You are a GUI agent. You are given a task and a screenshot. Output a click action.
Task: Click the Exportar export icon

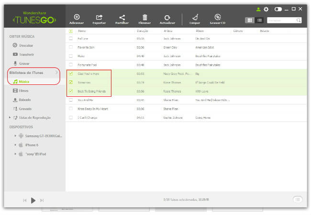pos(99,17)
